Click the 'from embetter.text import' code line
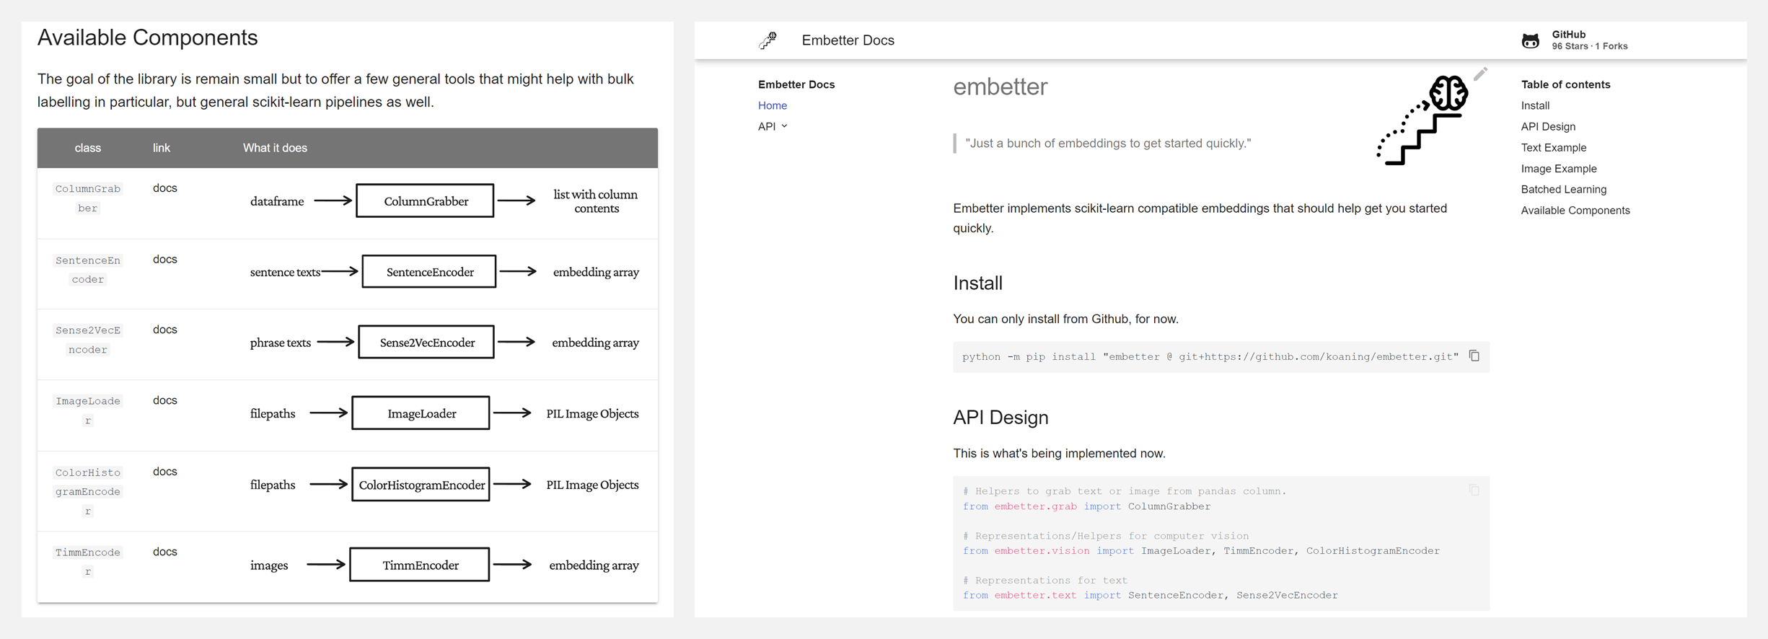The image size is (1768, 639). point(1150,595)
